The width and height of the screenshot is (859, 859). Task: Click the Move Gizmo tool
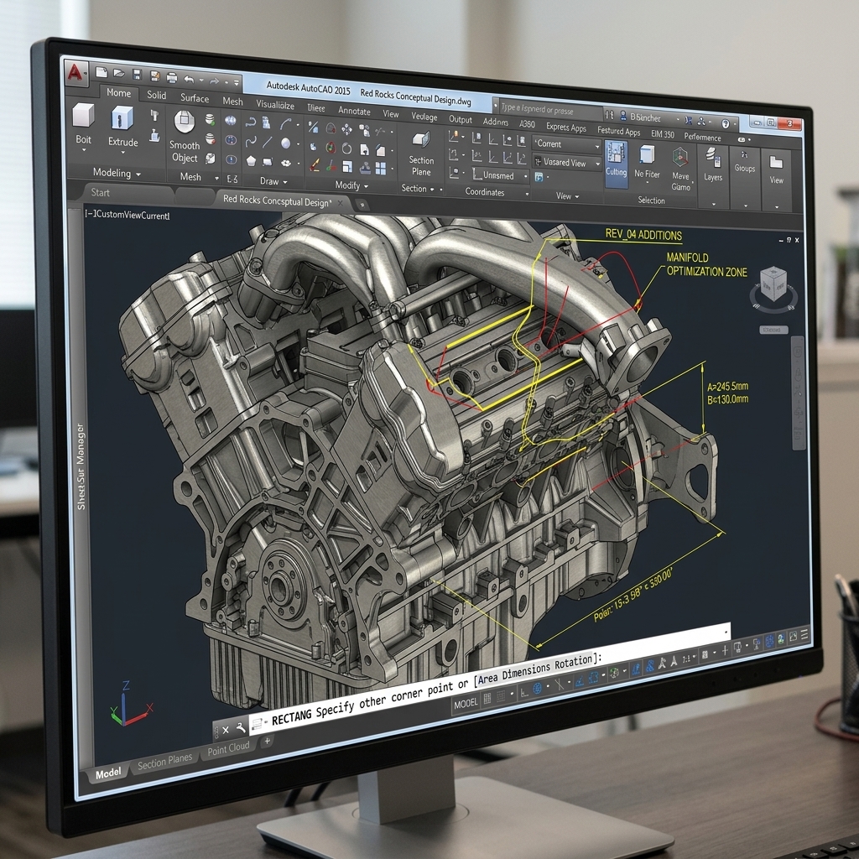680,169
